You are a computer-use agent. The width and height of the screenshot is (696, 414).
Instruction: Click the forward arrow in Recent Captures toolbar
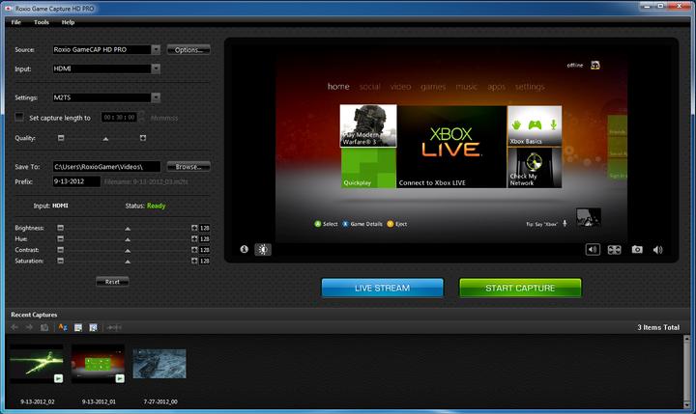29,327
